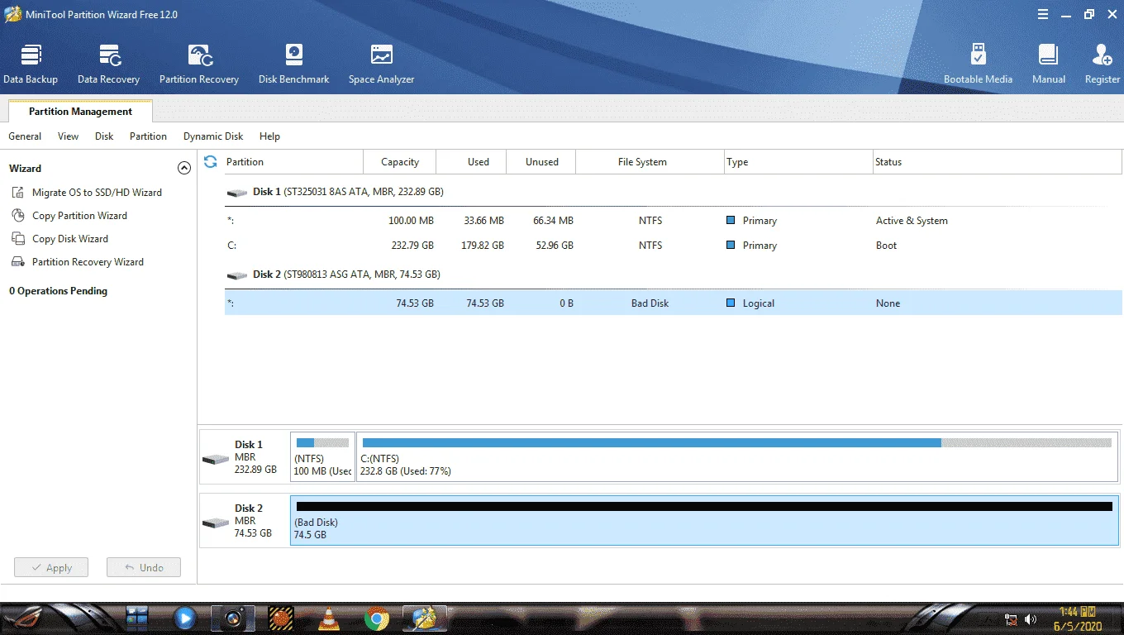Open the Partition menu
This screenshot has height=635, width=1124.
click(x=148, y=136)
